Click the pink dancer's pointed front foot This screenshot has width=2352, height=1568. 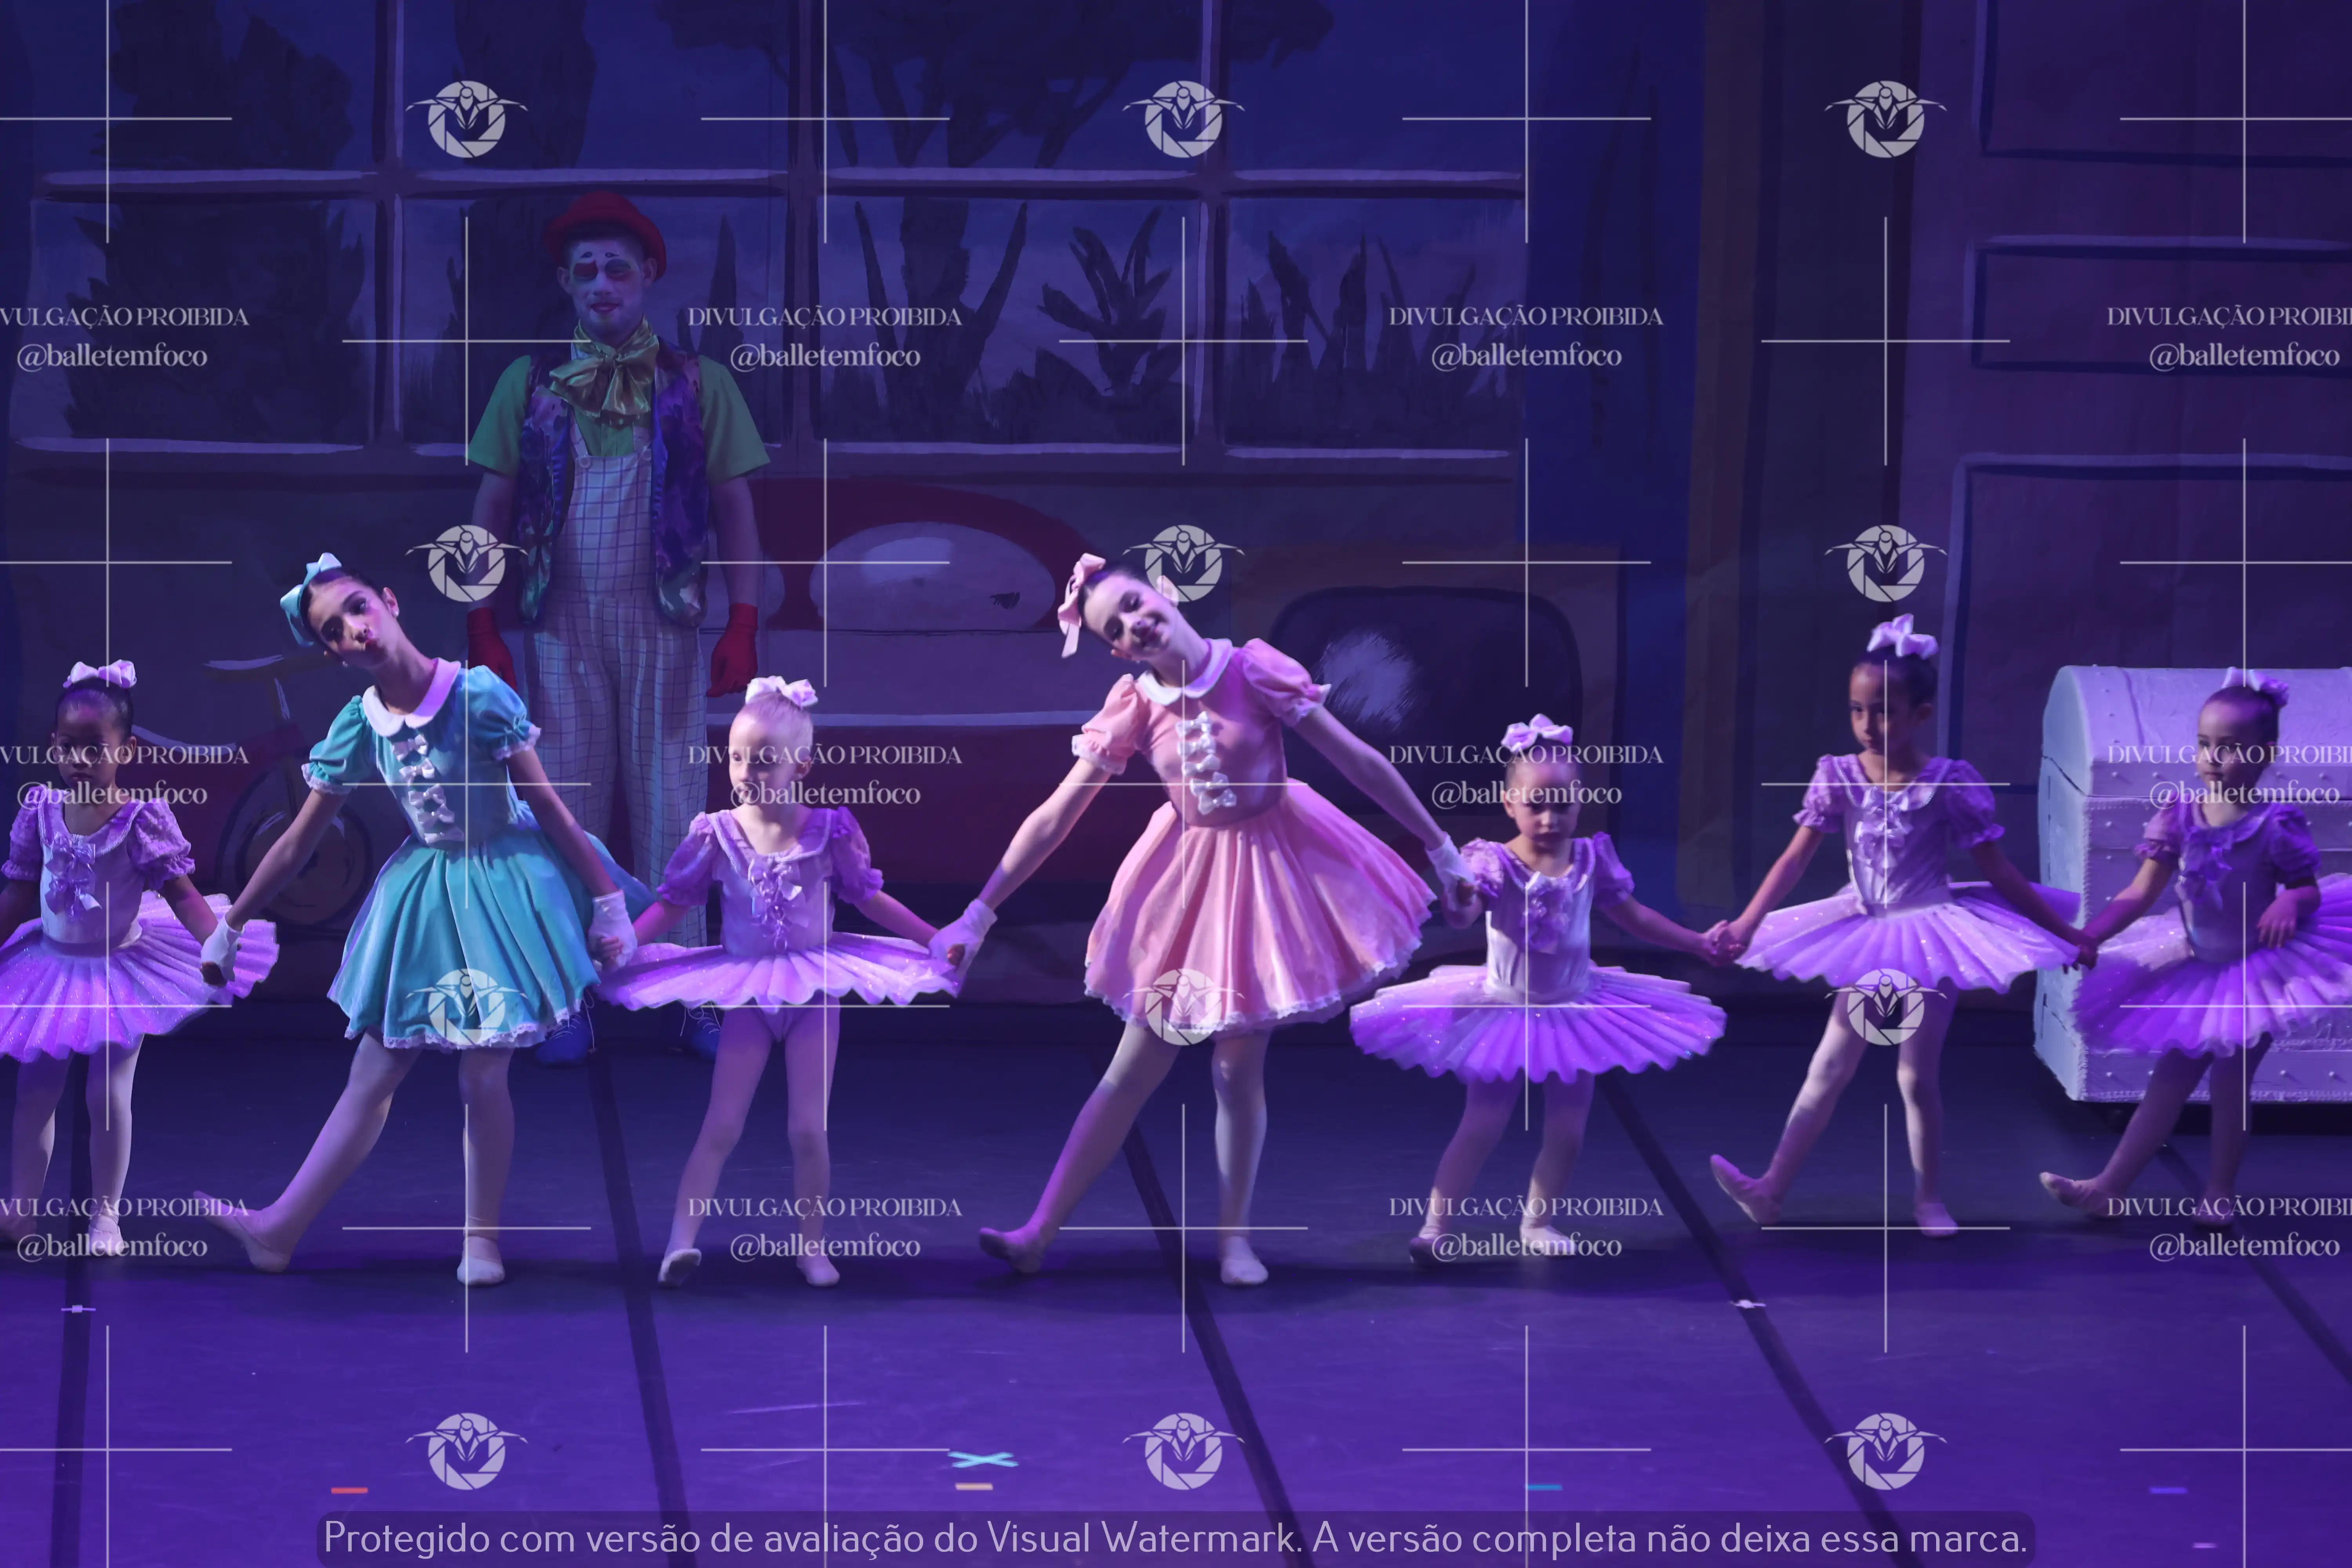tap(1010, 1248)
